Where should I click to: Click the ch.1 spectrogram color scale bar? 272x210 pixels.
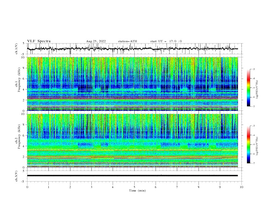[x=249, y=88]
